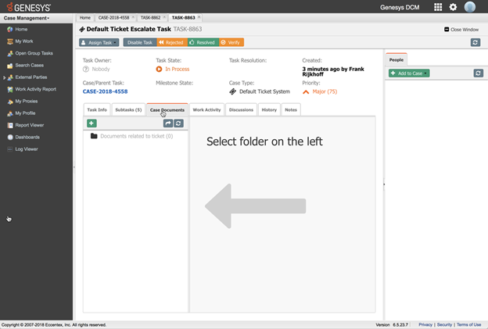Collapse the right panel splitter handle
Image resolution: width=488 pixels, height=329 pixels.
tap(384, 184)
